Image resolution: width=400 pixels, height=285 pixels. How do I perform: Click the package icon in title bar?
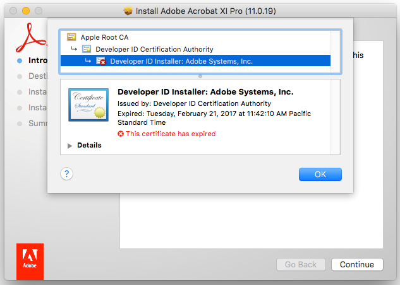(x=128, y=11)
